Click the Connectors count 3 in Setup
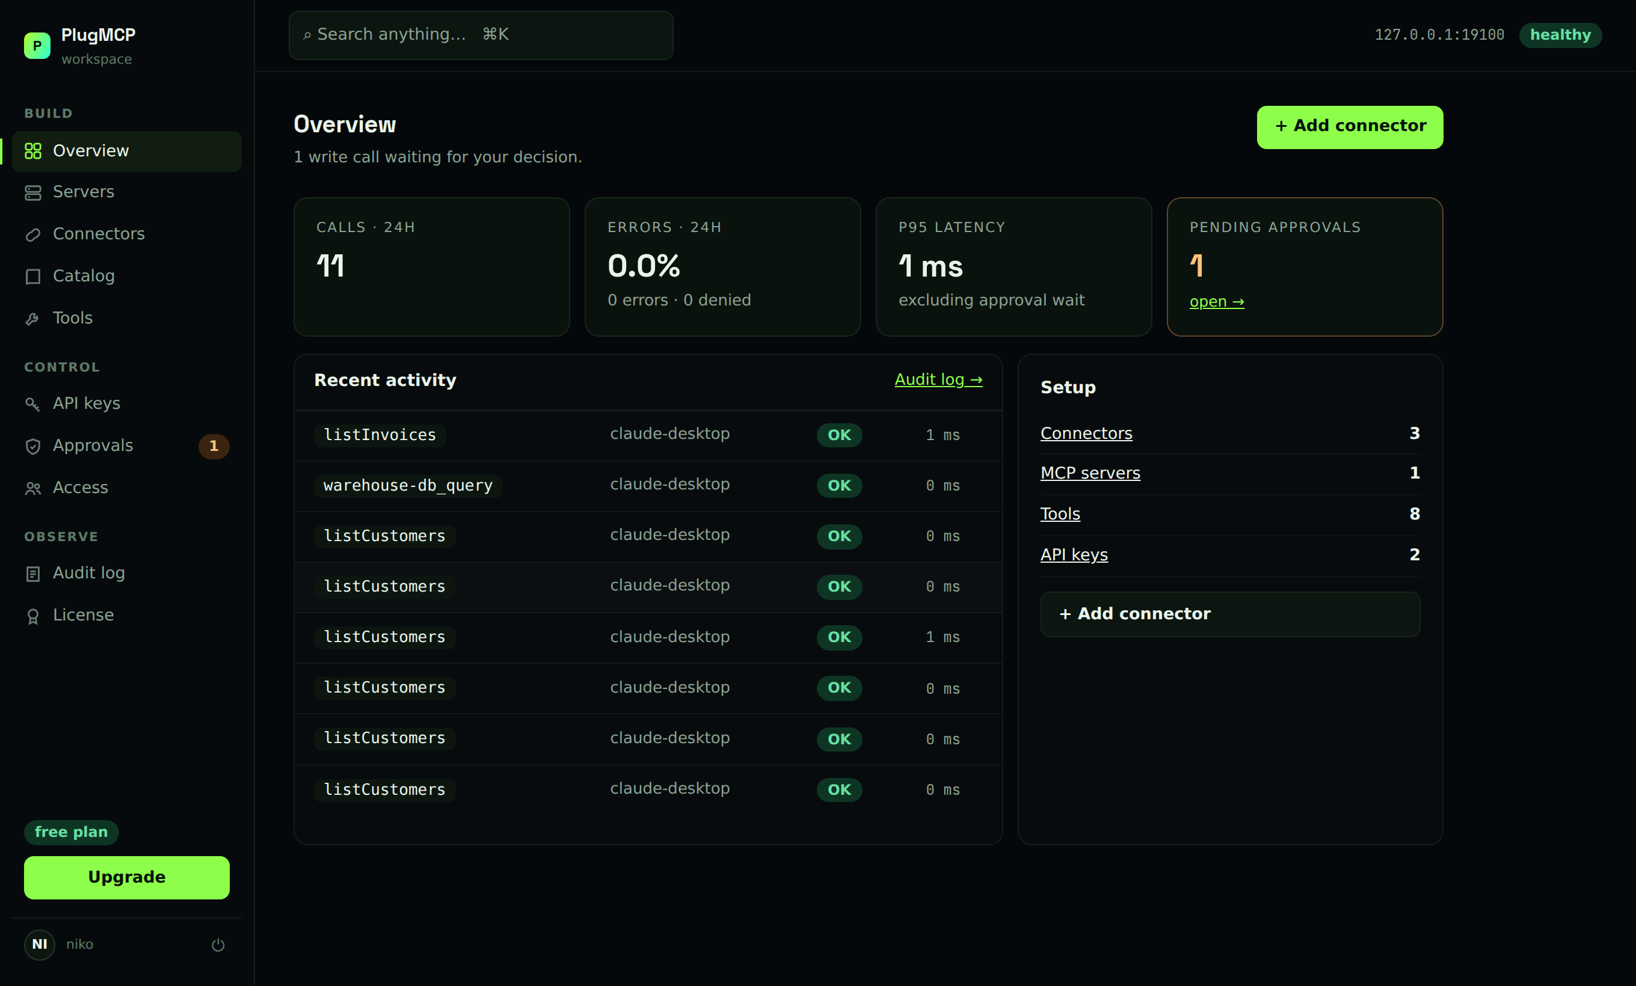 (1414, 434)
